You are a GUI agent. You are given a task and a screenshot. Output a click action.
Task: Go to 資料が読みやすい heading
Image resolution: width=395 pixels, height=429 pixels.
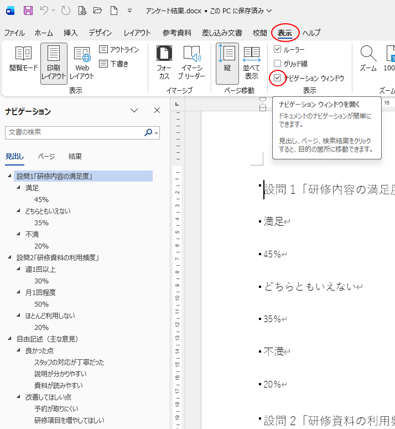[58, 385]
